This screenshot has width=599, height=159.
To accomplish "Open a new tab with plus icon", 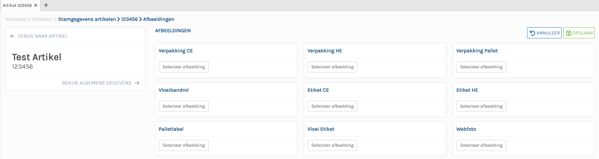I will (46, 5).
